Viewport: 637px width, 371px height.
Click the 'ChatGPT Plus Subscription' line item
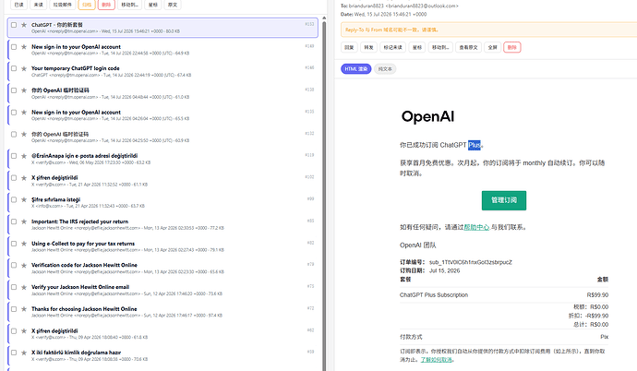434,295
